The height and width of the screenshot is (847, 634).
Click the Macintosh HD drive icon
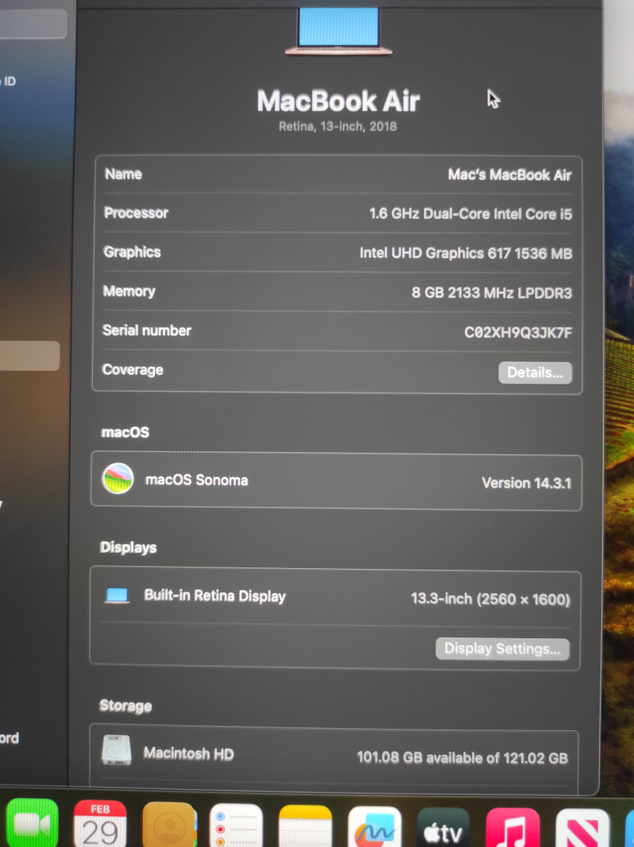116,750
